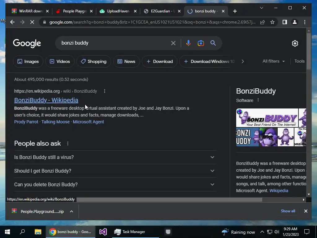Click the page vertical scrollbar thumb

coord(309,51)
